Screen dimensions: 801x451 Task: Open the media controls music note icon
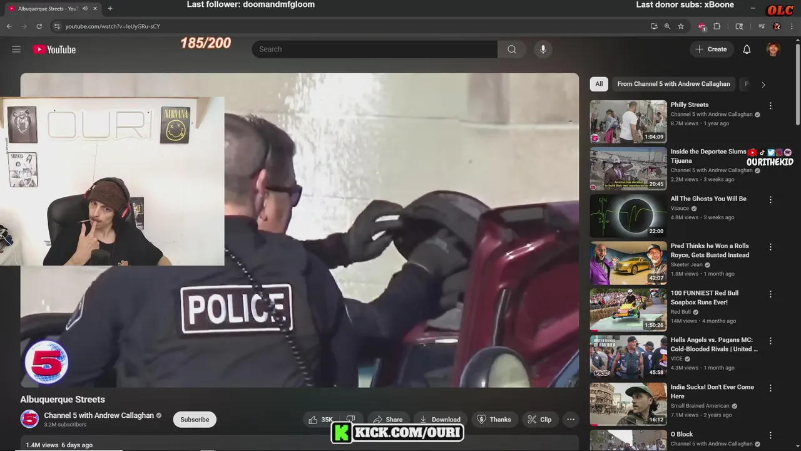click(x=762, y=26)
